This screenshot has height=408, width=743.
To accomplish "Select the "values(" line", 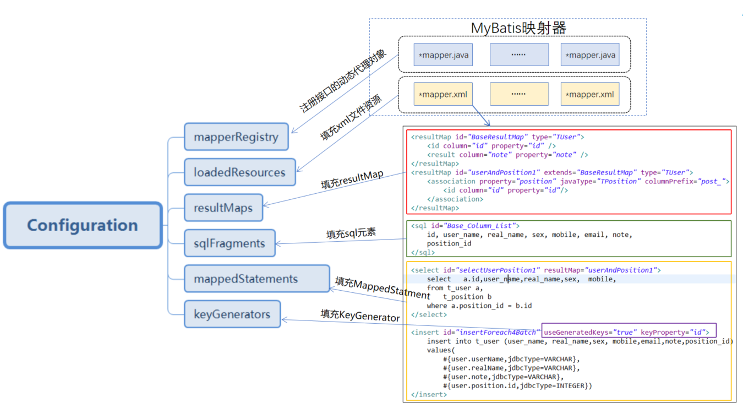I will 441,350.
